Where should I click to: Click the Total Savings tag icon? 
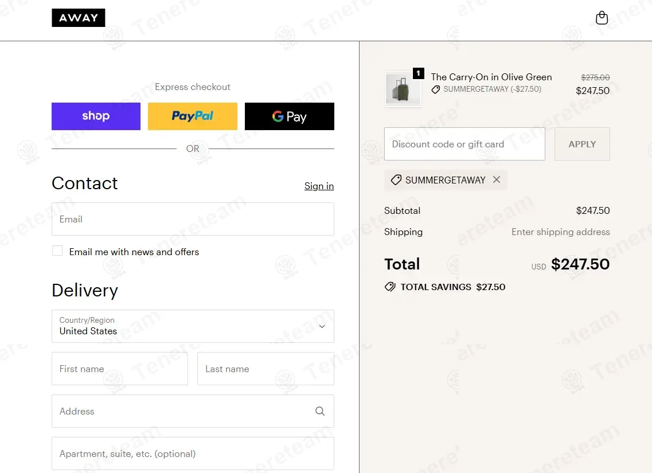click(390, 287)
